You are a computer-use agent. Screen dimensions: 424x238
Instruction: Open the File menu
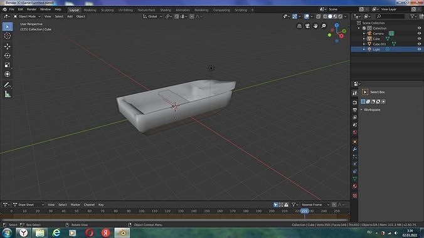[x=12, y=9]
